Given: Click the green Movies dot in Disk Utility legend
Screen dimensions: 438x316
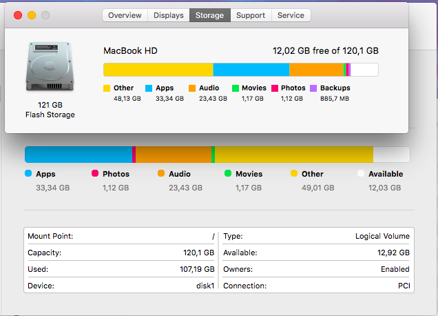Looking at the screenshot, I should (228, 173).
